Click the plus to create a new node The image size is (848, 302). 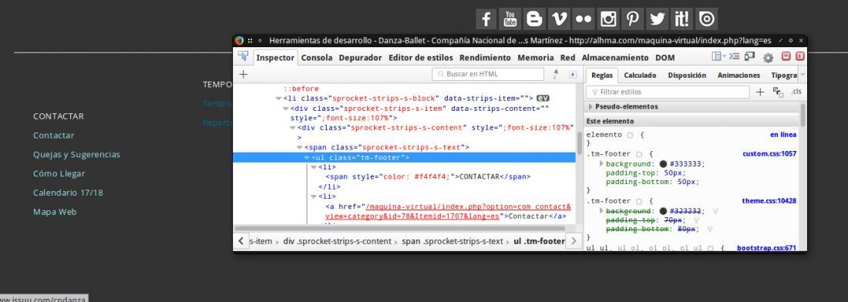(244, 75)
